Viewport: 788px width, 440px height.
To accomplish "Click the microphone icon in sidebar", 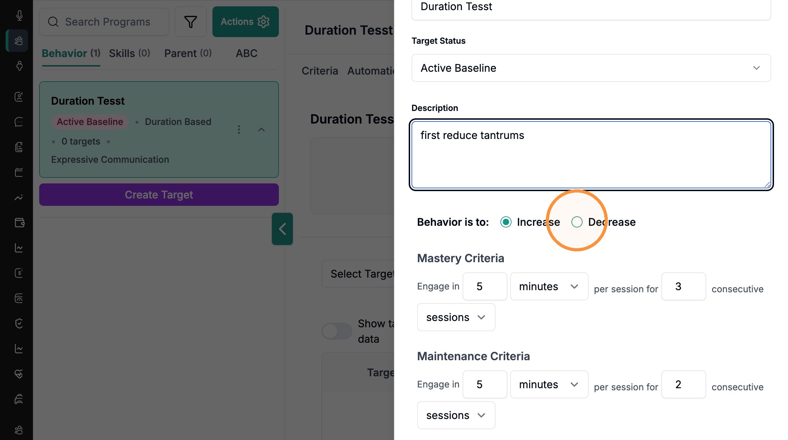I will [20, 15].
